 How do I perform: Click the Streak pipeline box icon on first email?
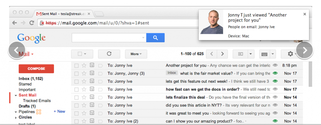click(x=92, y=65)
